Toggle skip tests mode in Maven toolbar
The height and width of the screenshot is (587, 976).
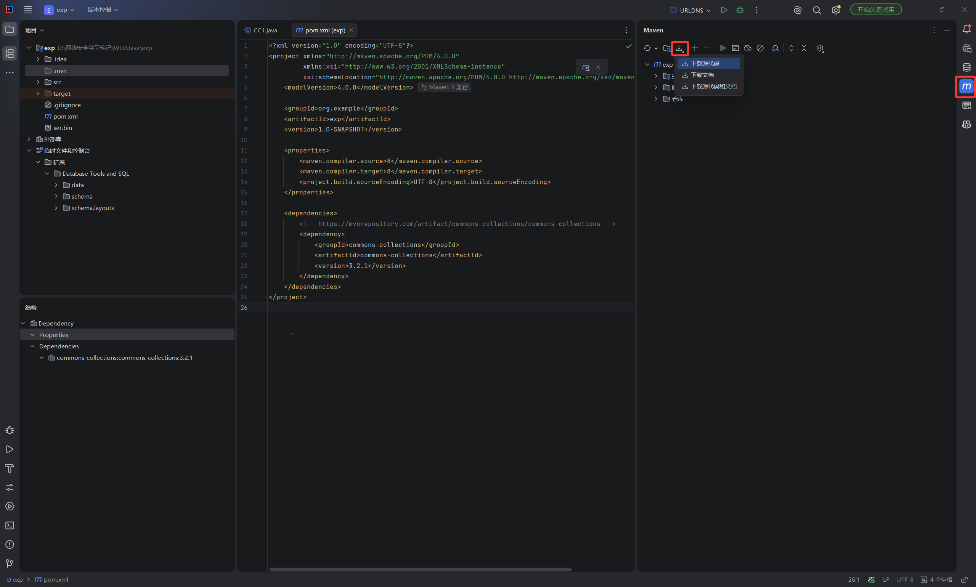coord(760,48)
